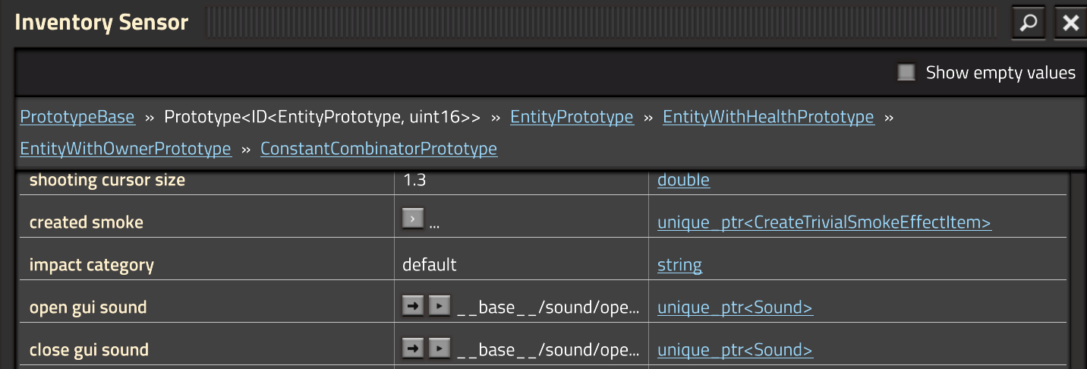Open the EntityPrototype breadcrumb link
The width and height of the screenshot is (1087, 369).
(x=572, y=117)
